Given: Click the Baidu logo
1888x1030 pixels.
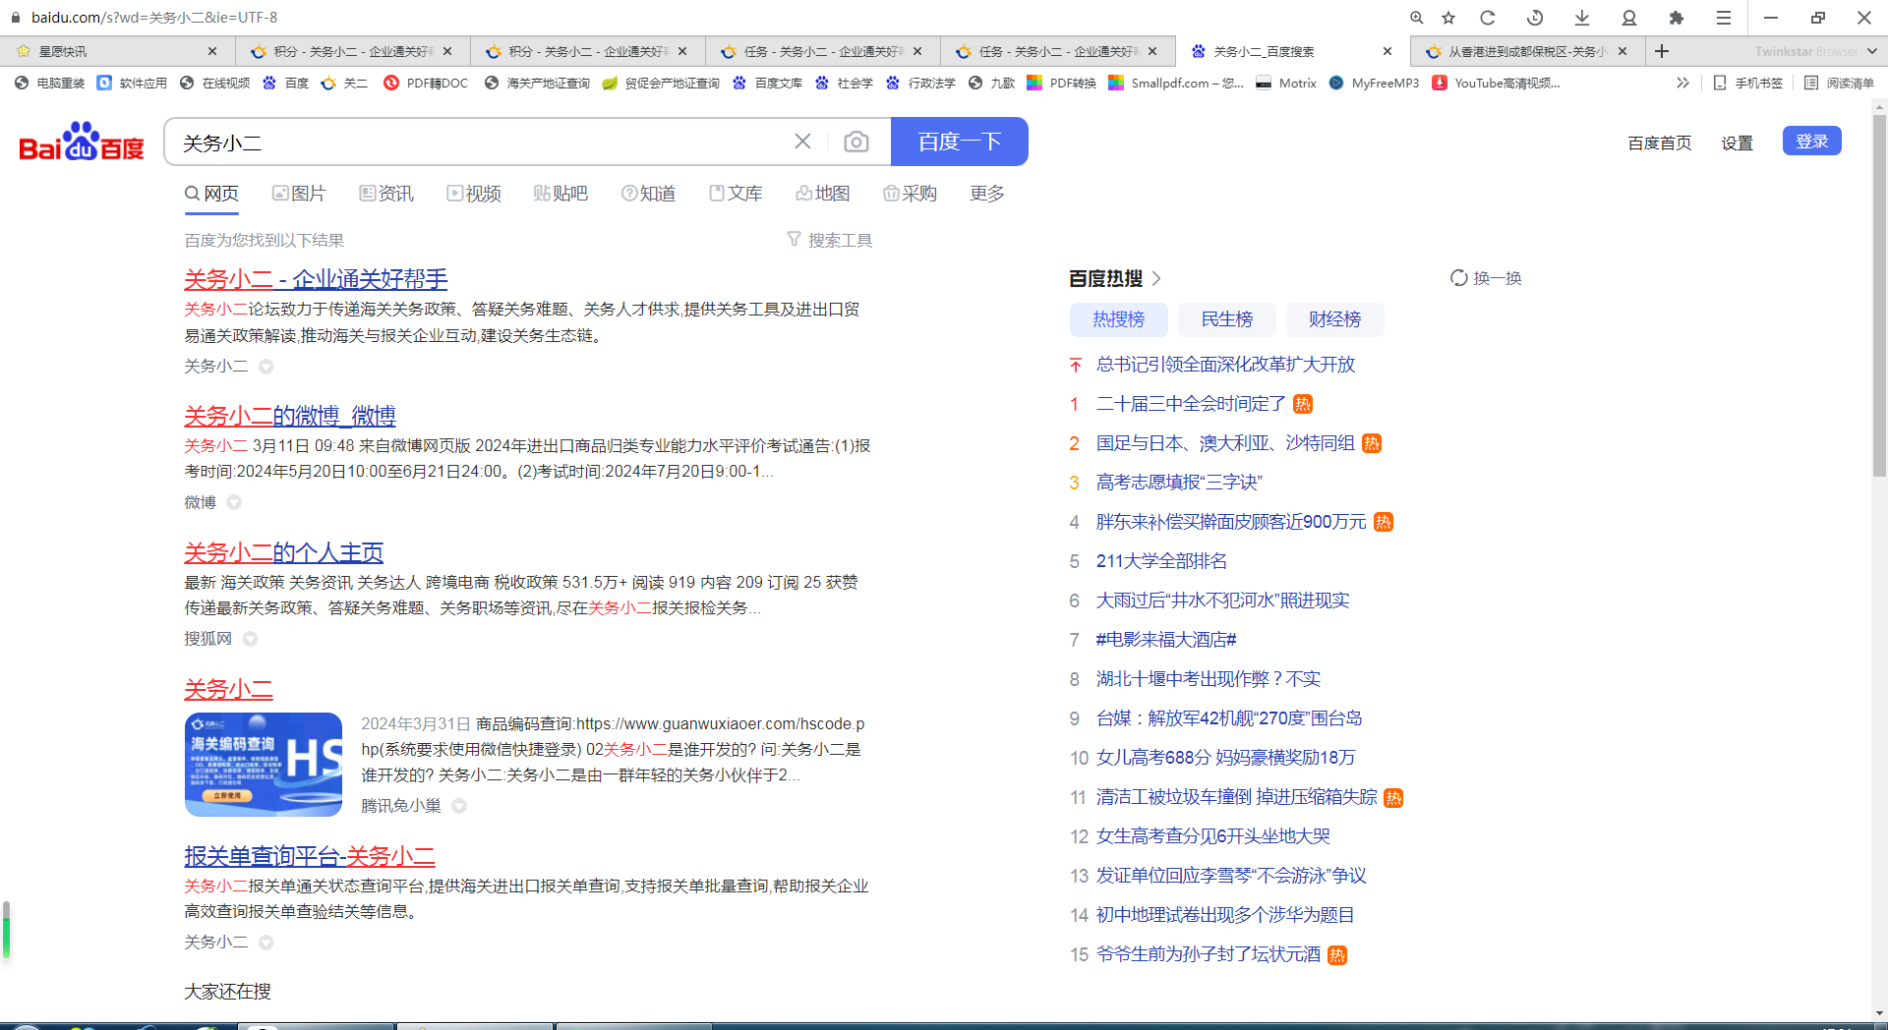Looking at the screenshot, I should click(82, 142).
